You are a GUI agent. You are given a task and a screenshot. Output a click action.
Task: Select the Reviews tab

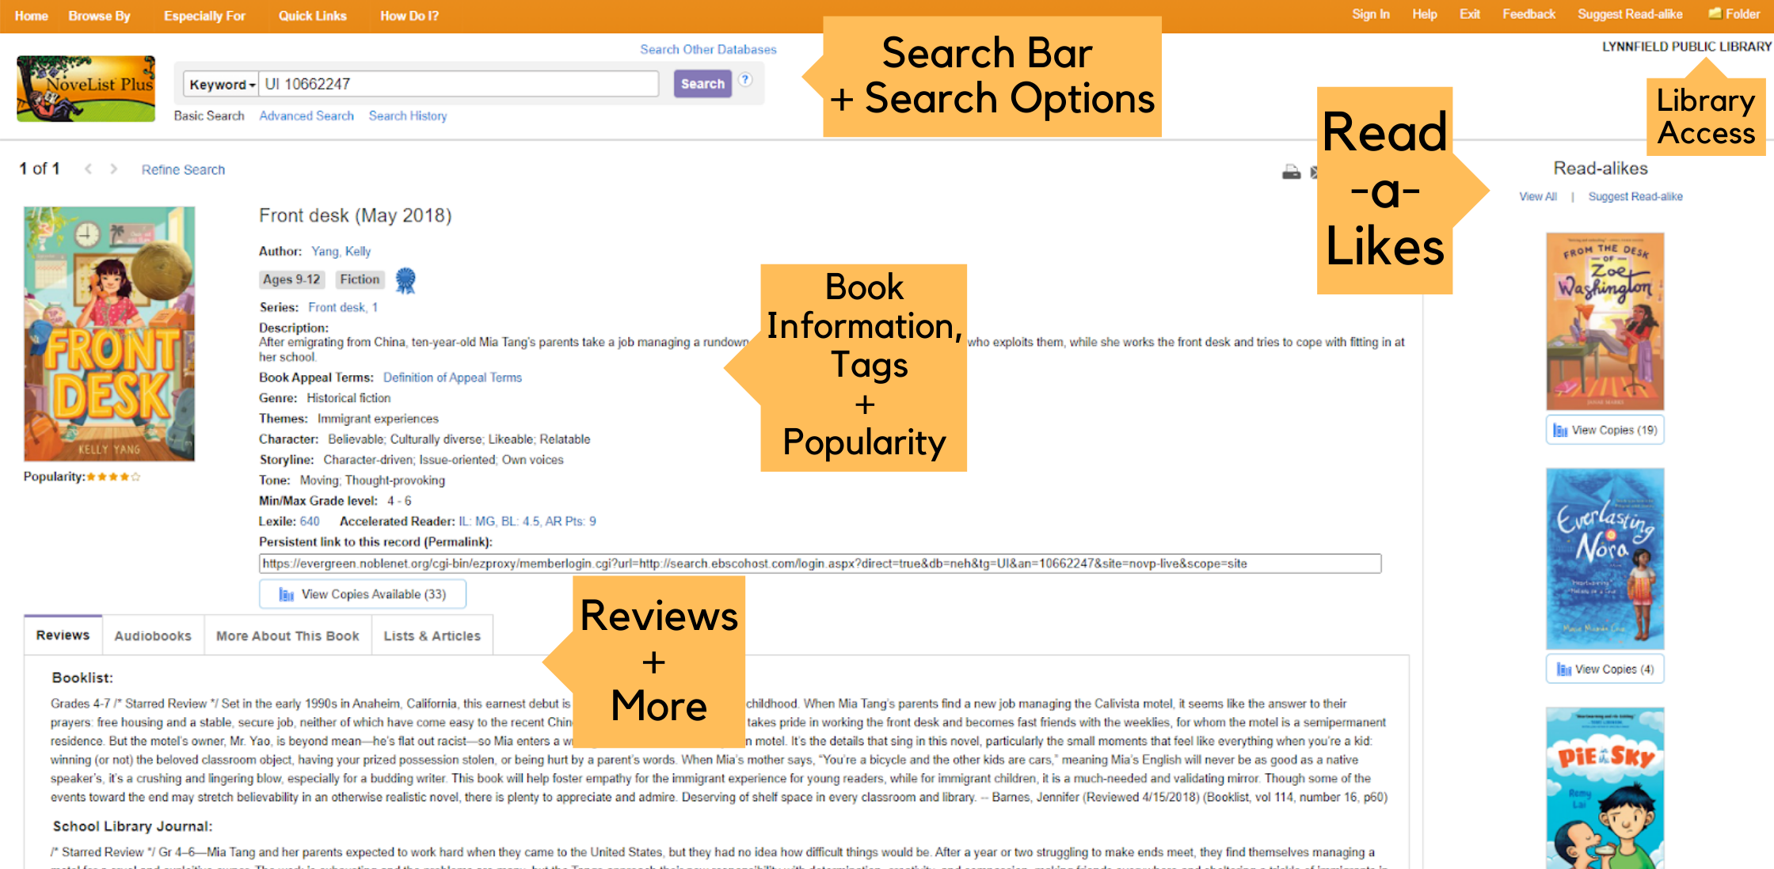coord(63,635)
